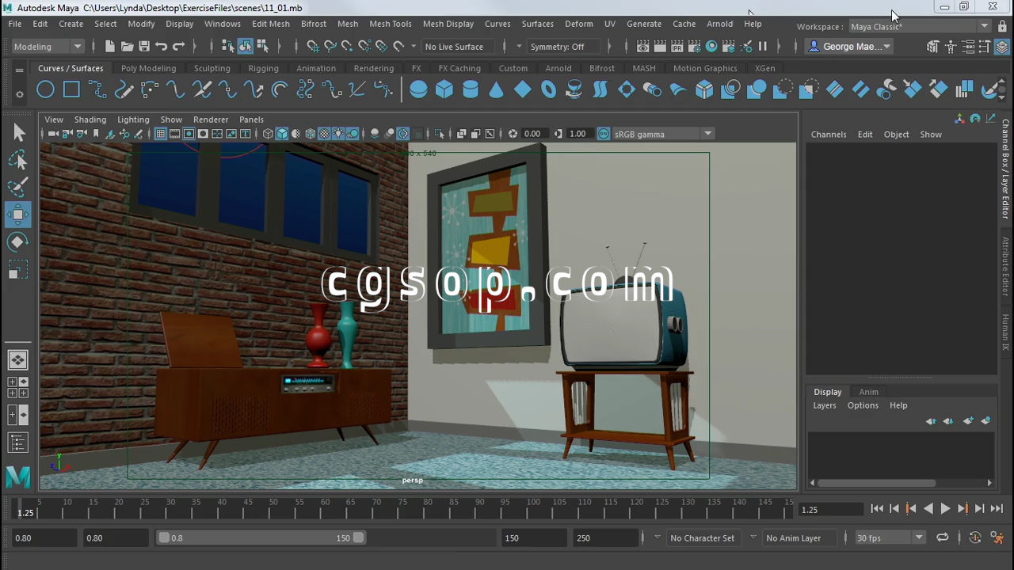Open the Hypershade icon
This screenshot has height=570, width=1014.
pos(711,47)
